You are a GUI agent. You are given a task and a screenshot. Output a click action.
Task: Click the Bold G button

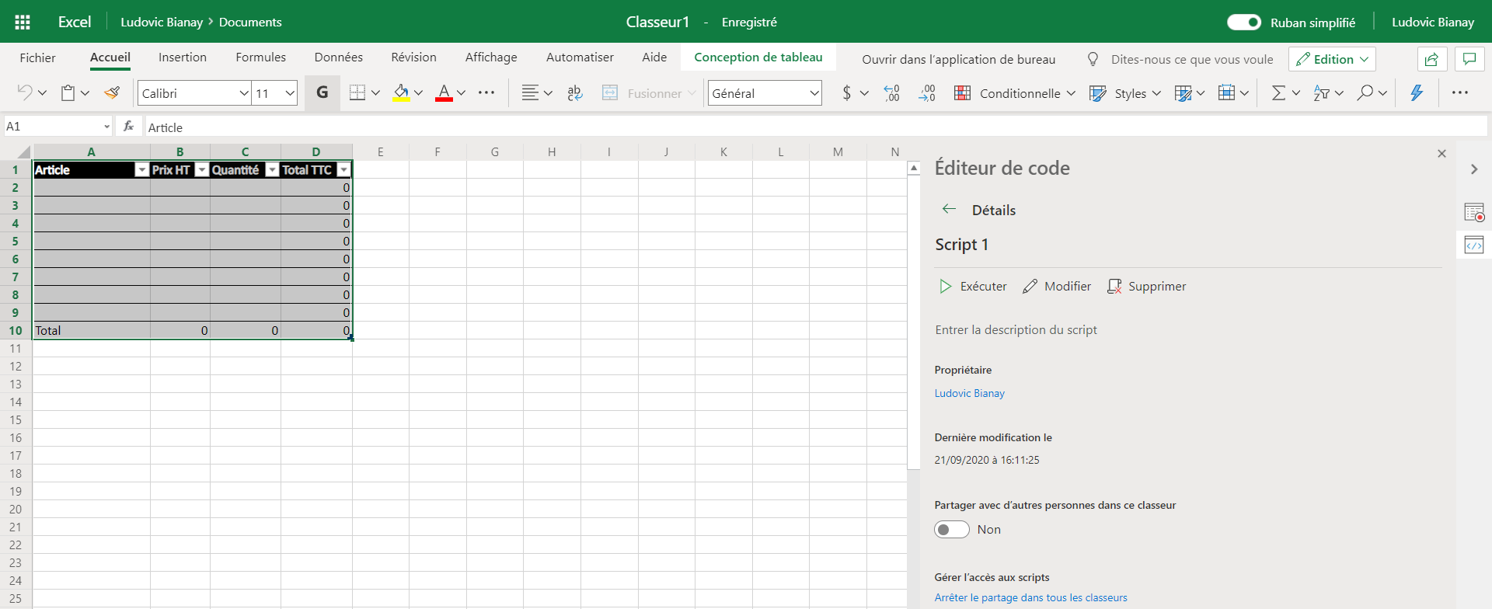(x=322, y=93)
